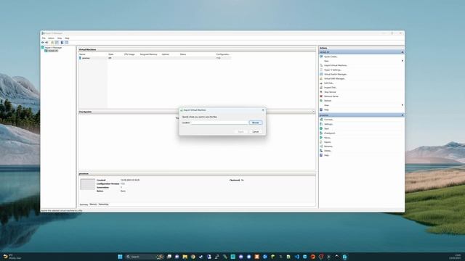Click the Location input field

click(x=219, y=123)
